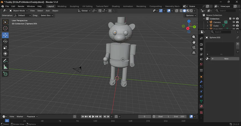241x126 pixels.
Task: Open the Drag Select Box dropdown
Action: (x=47, y=15)
